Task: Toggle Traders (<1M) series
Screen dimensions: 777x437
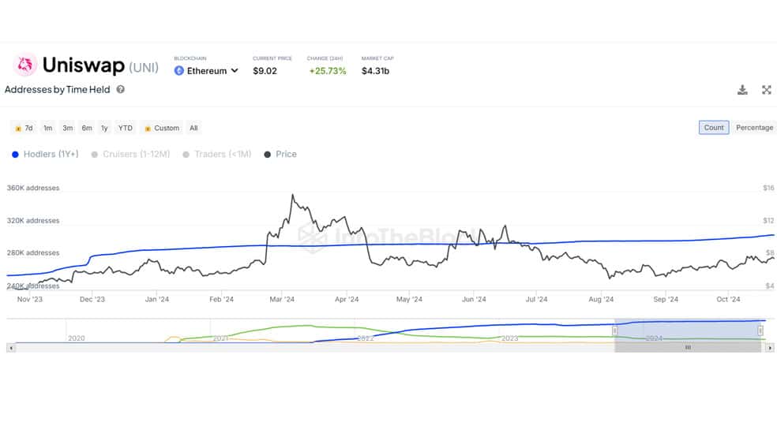Action: [x=217, y=155]
